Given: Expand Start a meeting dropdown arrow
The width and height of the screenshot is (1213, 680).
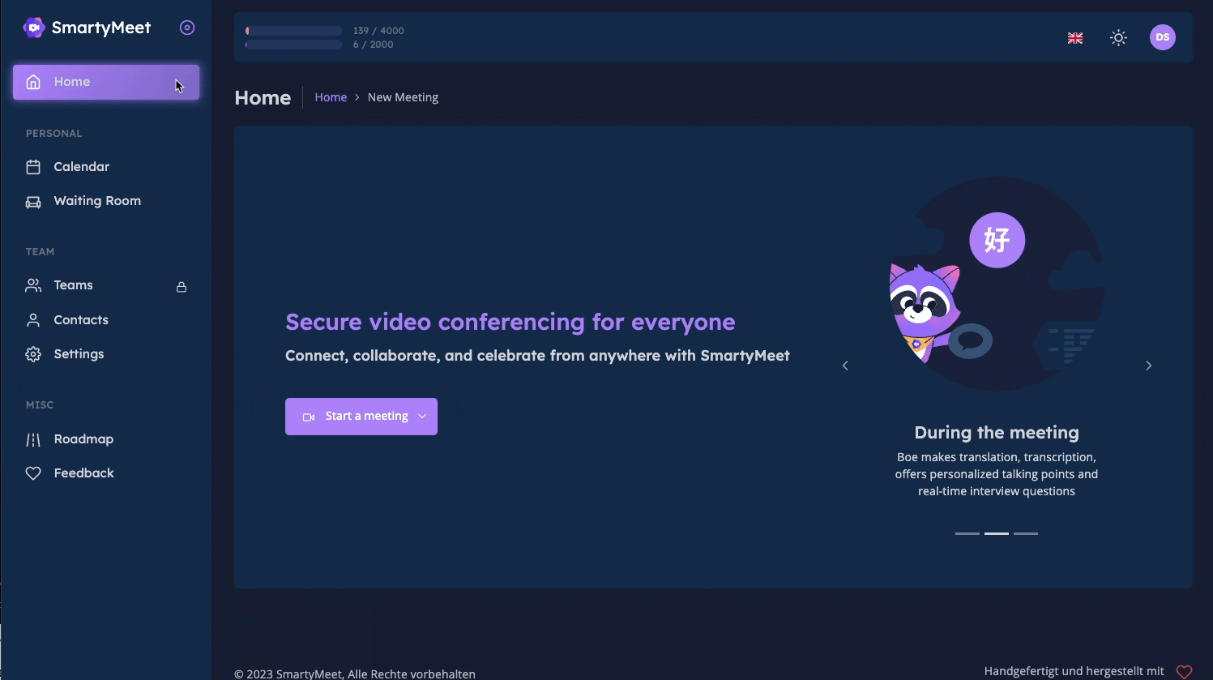Looking at the screenshot, I should coord(422,417).
